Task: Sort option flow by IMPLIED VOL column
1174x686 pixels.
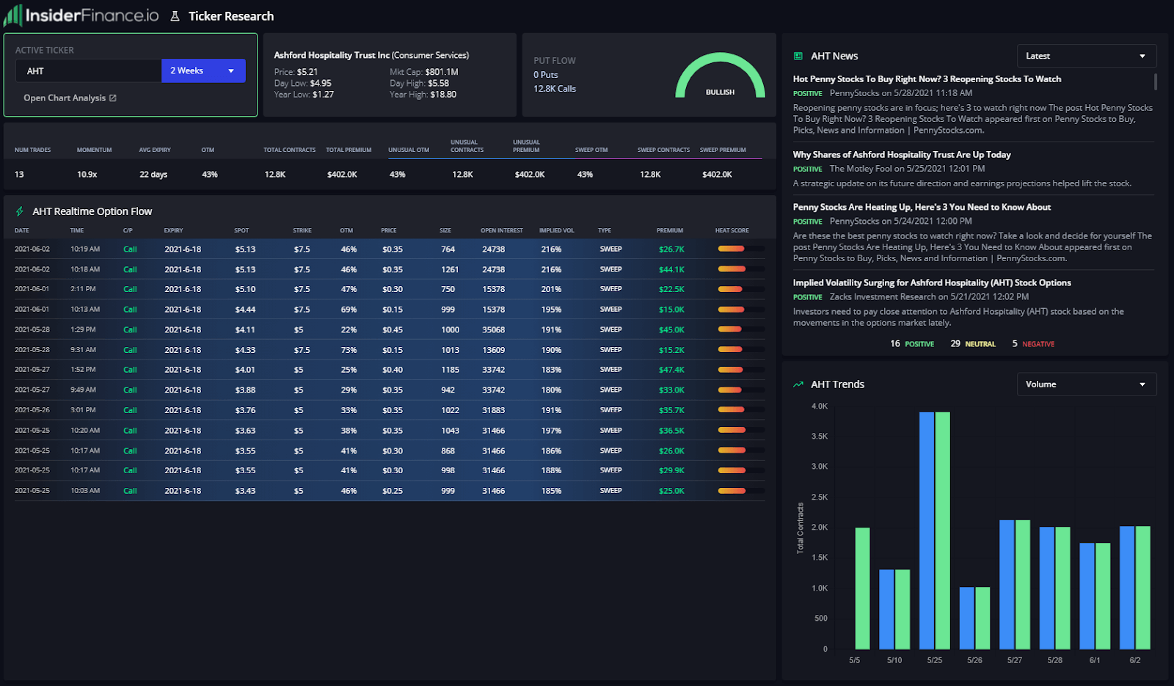Action: pyautogui.click(x=557, y=230)
